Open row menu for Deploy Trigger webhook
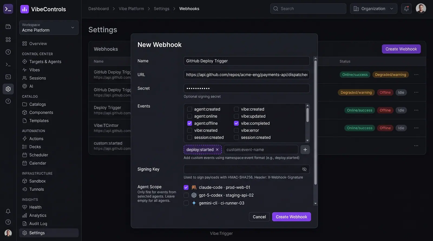Screen dimensions: 433x241 [416, 110]
